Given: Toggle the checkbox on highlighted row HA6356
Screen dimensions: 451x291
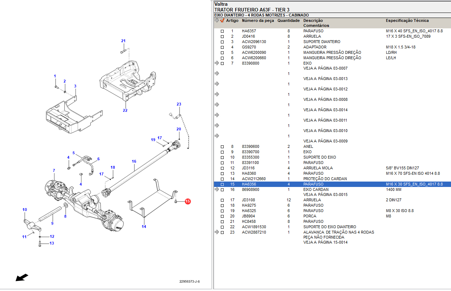Looking at the screenshot, I should click(x=222, y=184).
